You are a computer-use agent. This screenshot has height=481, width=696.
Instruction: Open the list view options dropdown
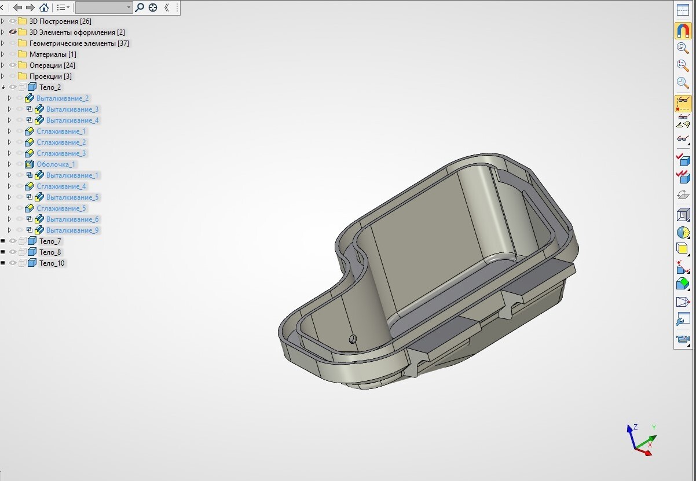(63, 8)
